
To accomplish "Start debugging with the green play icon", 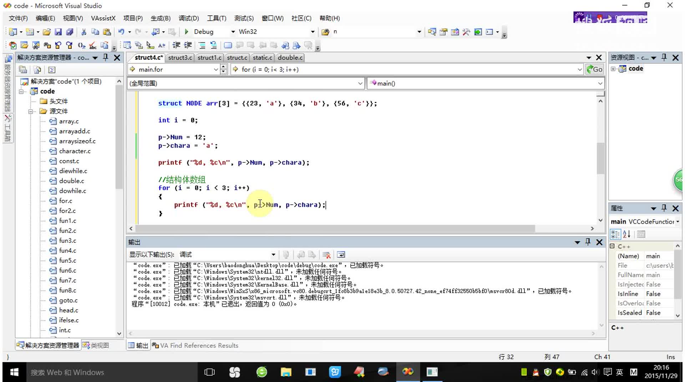I will pyautogui.click(x=186, y=32).
